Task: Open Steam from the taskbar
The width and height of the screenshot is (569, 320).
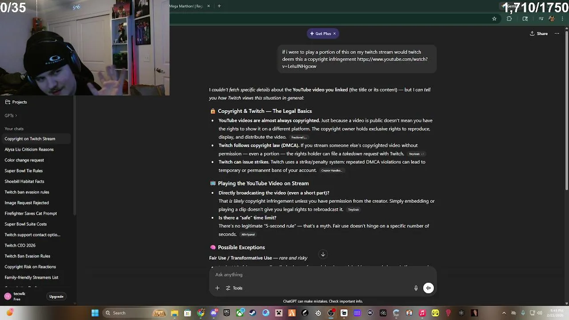Action: pyautogui.click(x=253, y=313)
